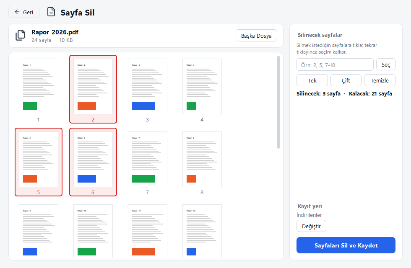
Task: Click the Rapor_2026.pdf file name
Action: (x=55, y=32)
